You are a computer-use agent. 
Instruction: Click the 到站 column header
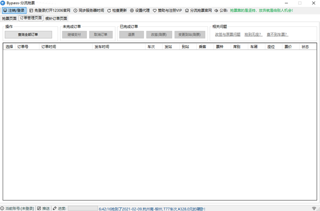[x=188, y=47]
